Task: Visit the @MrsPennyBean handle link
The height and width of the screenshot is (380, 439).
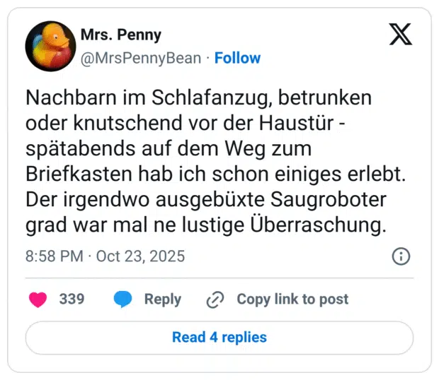Action: (x=141, y=58)
